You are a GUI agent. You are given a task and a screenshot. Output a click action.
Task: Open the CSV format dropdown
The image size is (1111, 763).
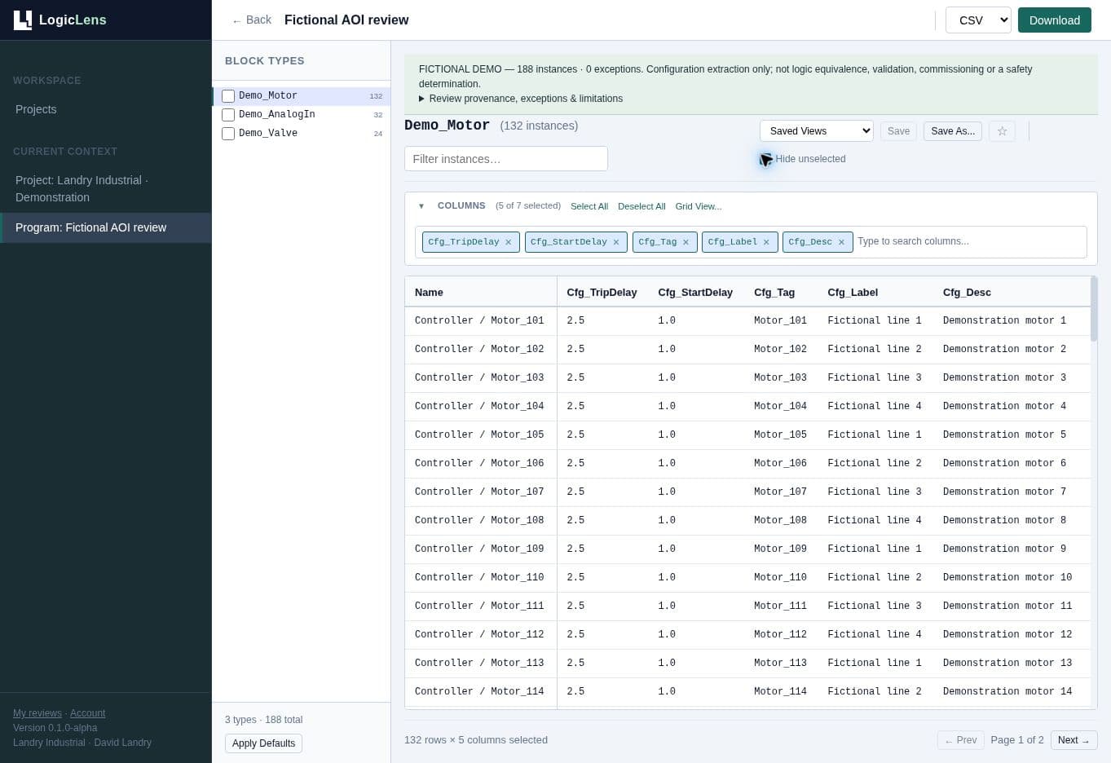tap(978, 20)
